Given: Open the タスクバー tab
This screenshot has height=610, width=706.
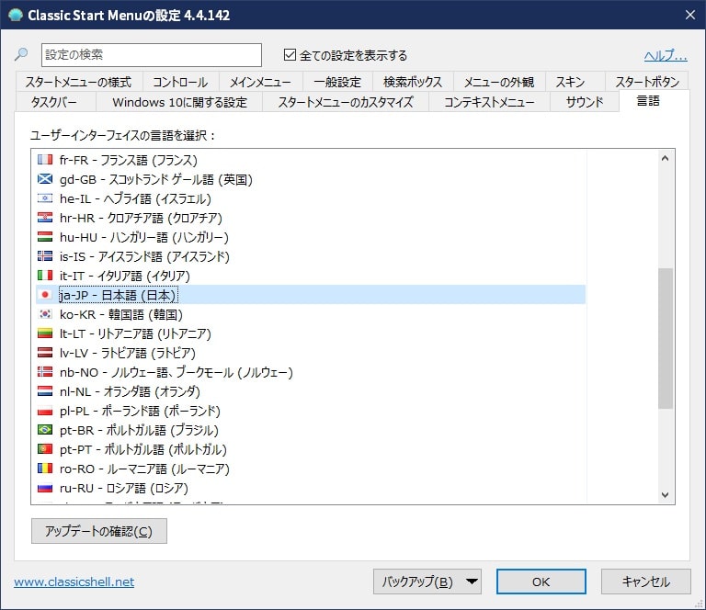Looking at the screenshot, I should pos(55,102).
